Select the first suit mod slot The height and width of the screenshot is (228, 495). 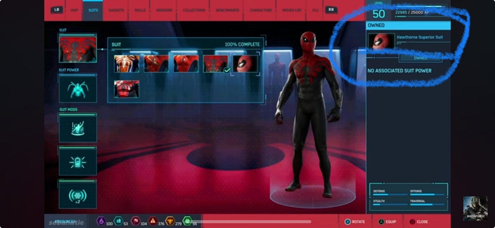pos(78,129)
